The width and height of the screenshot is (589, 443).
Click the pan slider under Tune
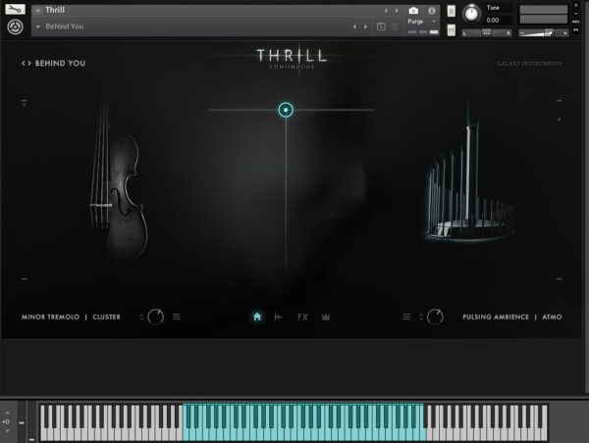click(487, 33)
